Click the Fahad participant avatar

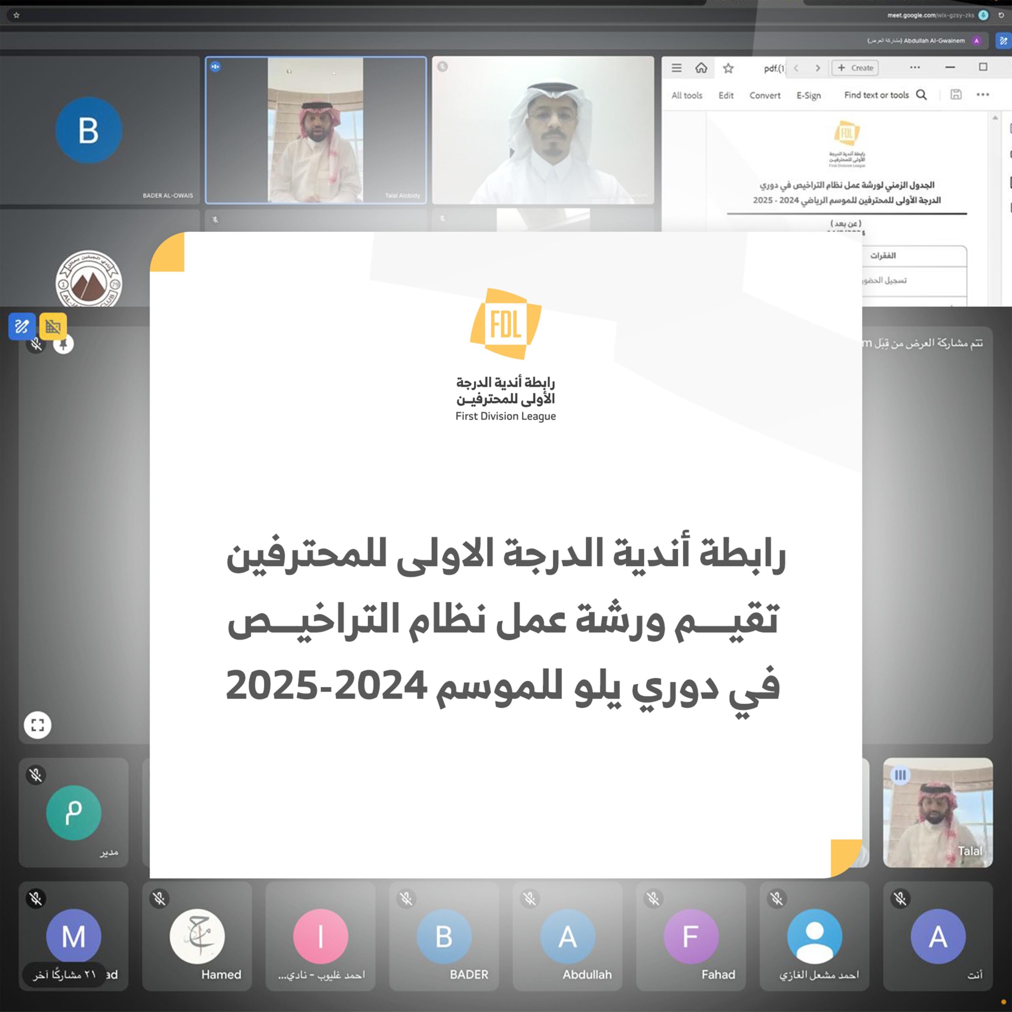(x=691, y=936)
